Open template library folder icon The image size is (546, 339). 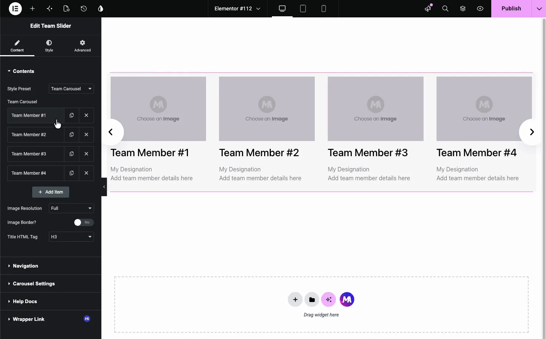(312, 299)
